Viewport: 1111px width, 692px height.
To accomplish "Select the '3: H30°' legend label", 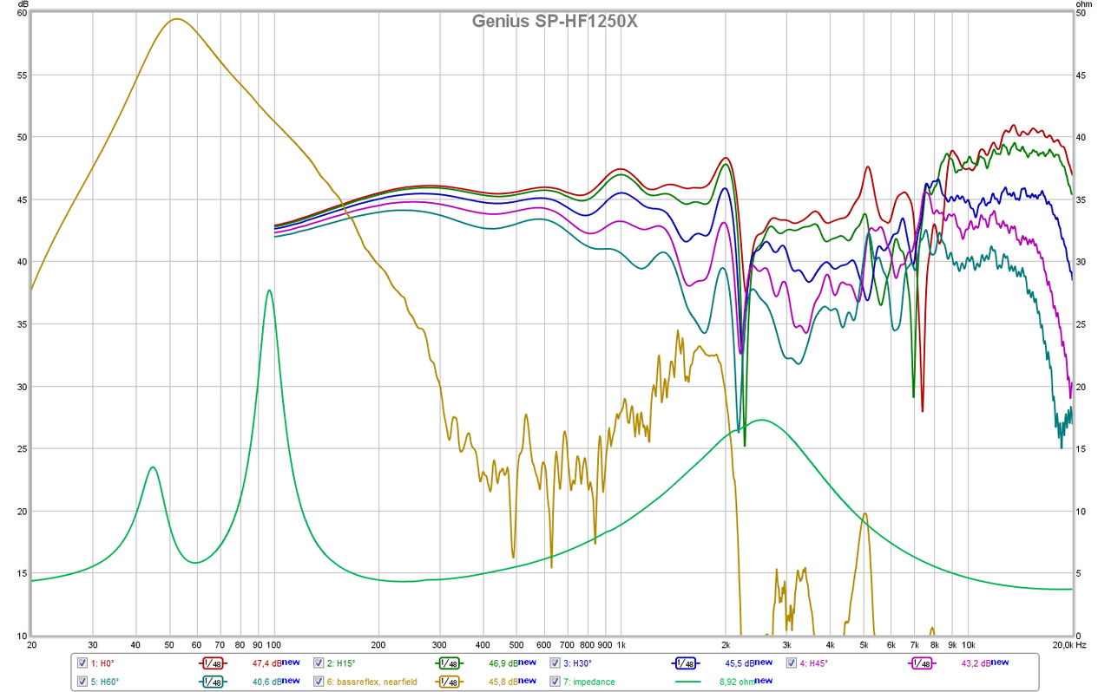I will click(x=578, y=663).
